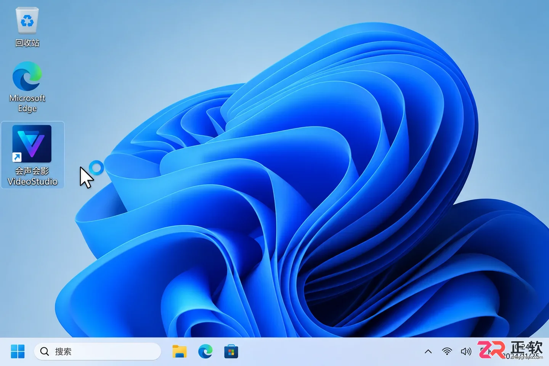Select the Microsoft Edge desktop shortcut

click(27, 87)
